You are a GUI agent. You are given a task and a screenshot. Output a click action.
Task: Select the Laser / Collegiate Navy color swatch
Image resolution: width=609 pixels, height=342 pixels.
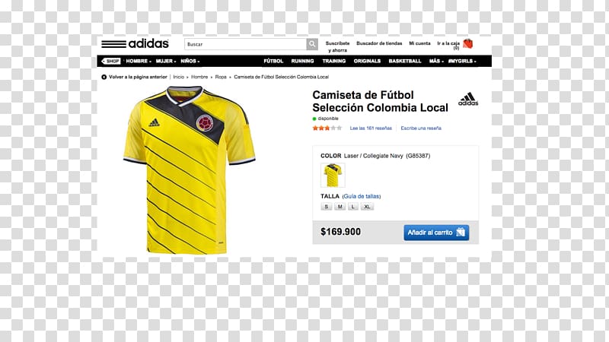333,175
